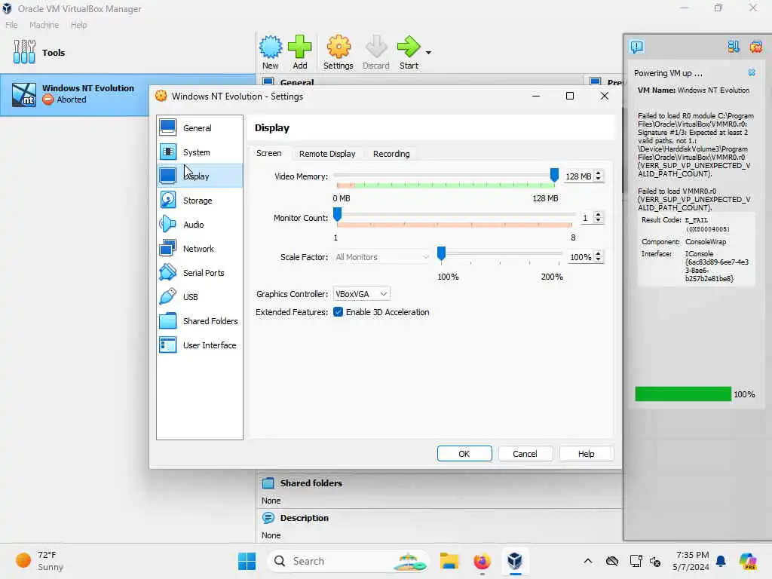This screenshot has height=579, width=772.
Task: Click VirtualBox icon on the taskbar
Action: pyautogui.click(x=515, y=561)
